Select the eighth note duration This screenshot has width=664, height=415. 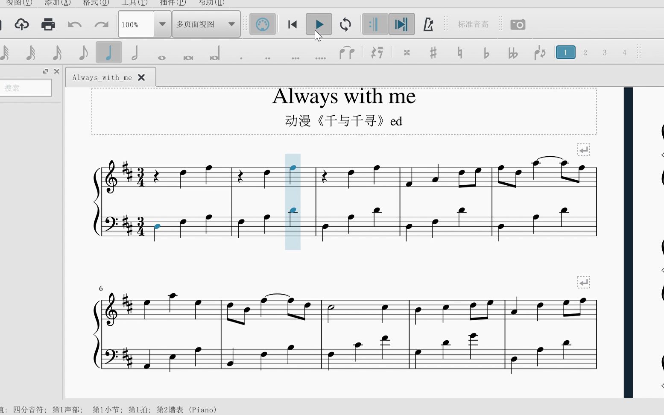point(83,53)
